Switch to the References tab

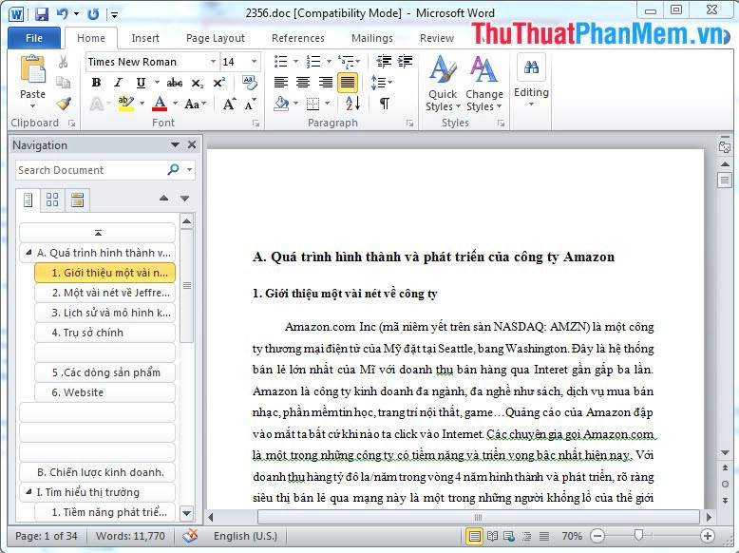coord(298,38)
